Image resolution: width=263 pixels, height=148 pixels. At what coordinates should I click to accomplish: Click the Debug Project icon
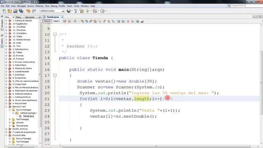[x=95, y=11]
